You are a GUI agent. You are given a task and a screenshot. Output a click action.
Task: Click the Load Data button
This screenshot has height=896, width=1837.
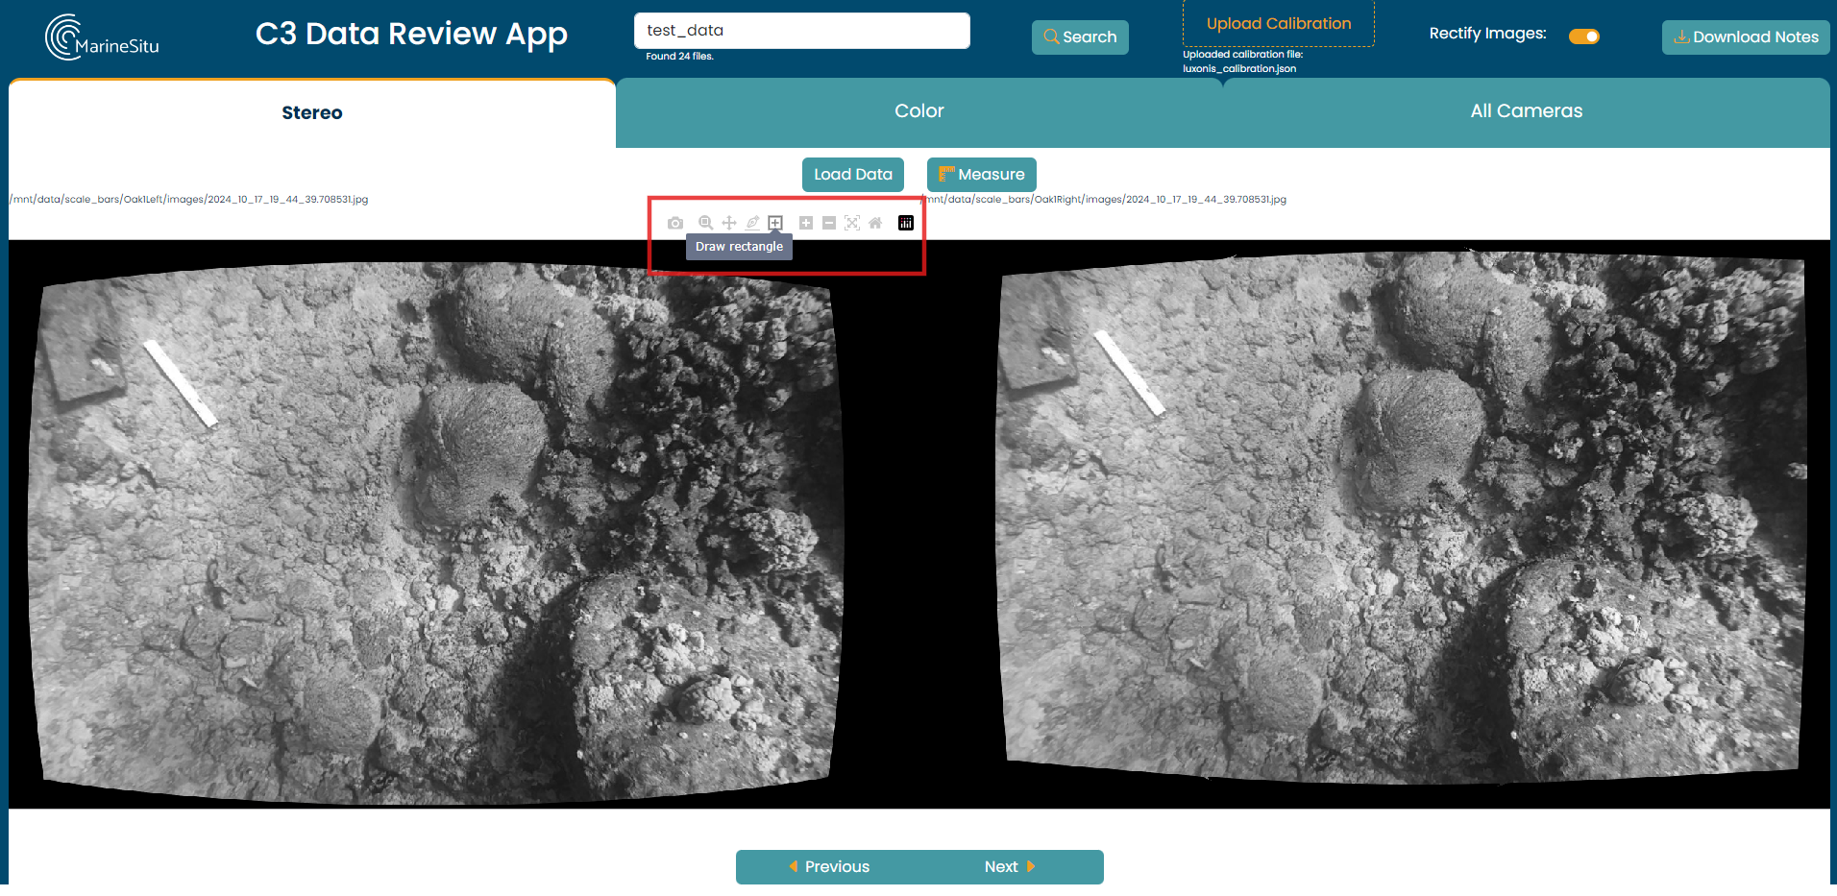tap(852, 175)
